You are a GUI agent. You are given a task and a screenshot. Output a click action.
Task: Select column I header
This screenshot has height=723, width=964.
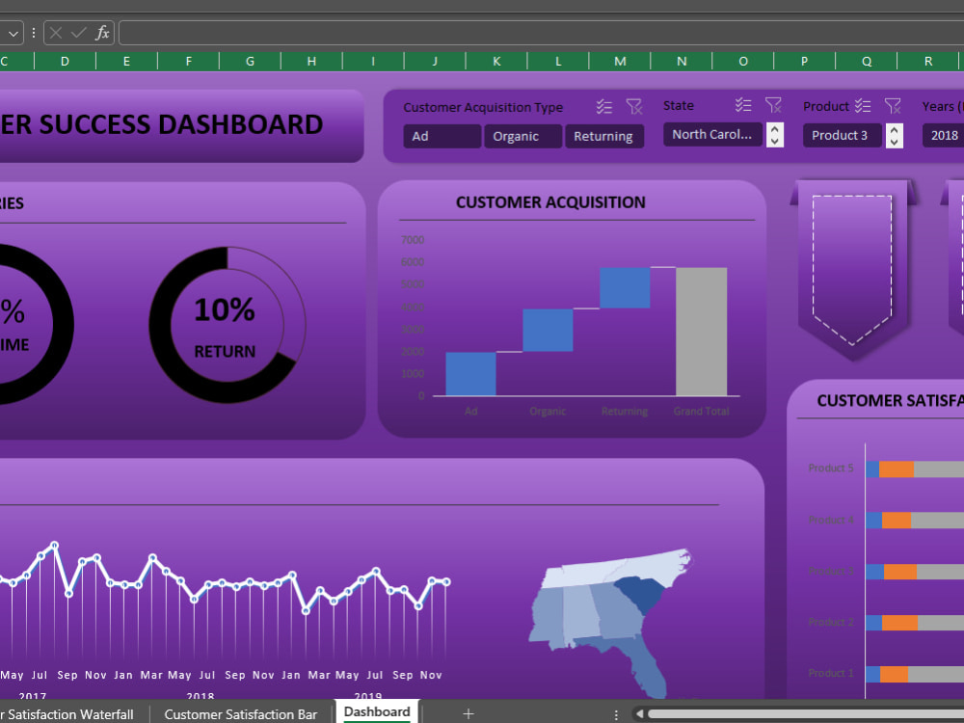coord(373,61)
